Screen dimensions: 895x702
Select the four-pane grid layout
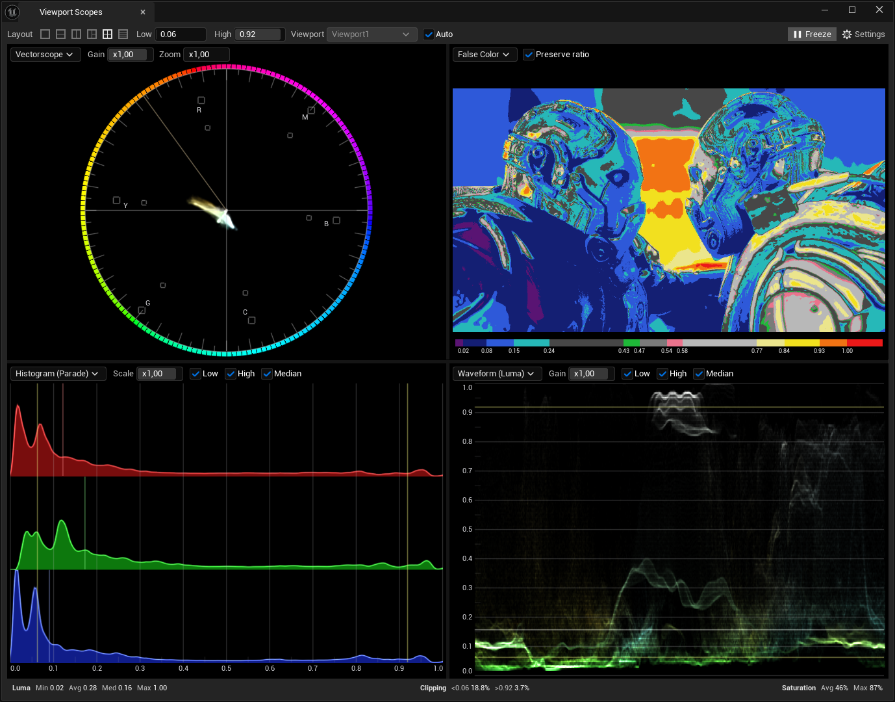coord(107,34)
